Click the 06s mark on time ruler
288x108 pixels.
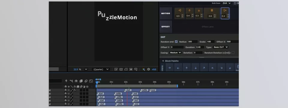[x=183, y=82]
